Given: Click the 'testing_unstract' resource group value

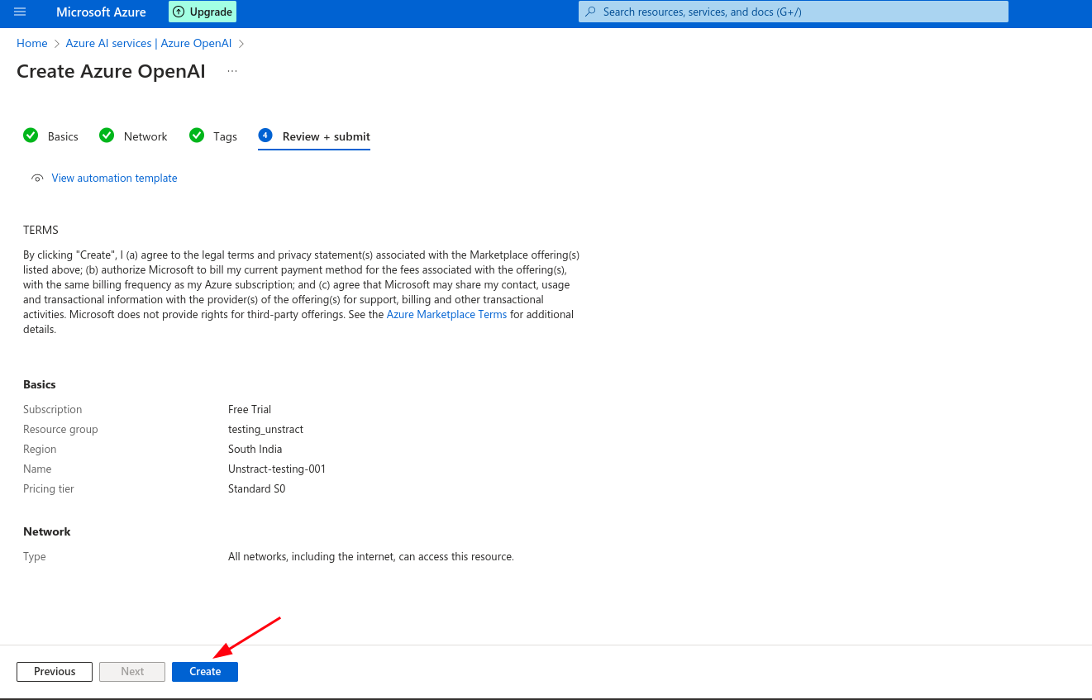Looking at the screenshot, I should point(265,429).
